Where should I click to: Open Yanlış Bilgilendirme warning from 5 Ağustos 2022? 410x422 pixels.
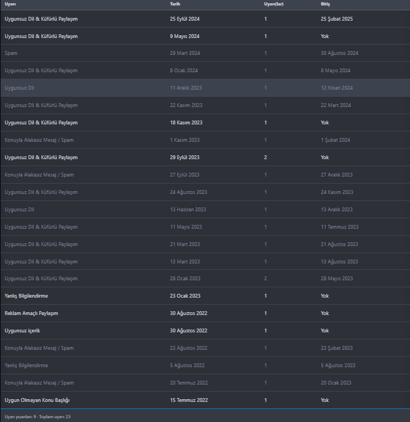[x=26, y=366]
